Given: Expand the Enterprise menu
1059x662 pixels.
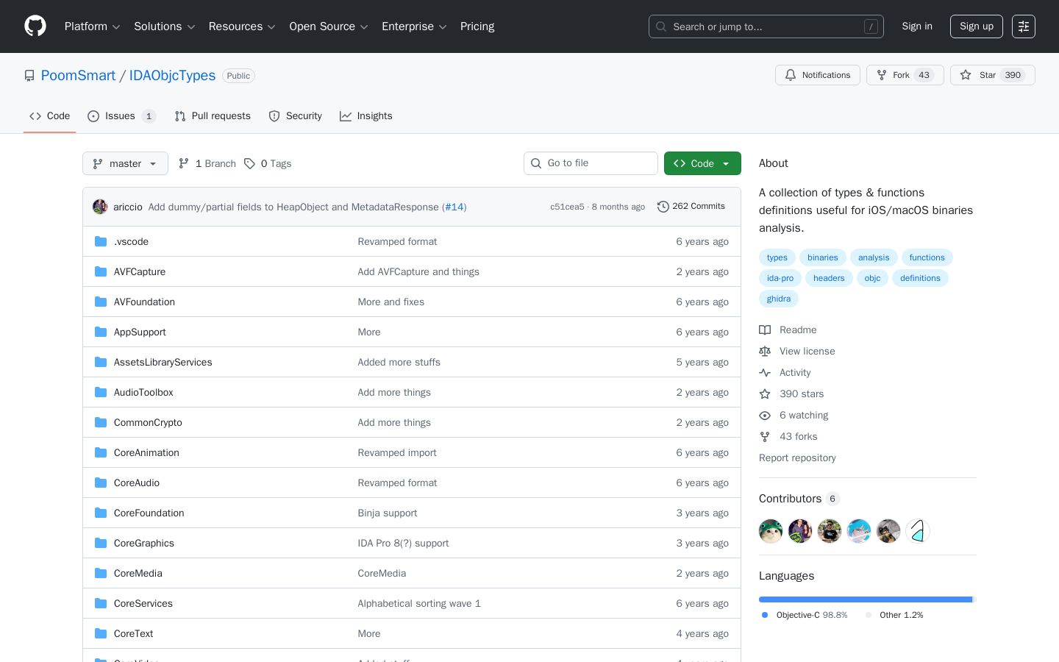Looking at the screenshot, I should tap(414, 26).
